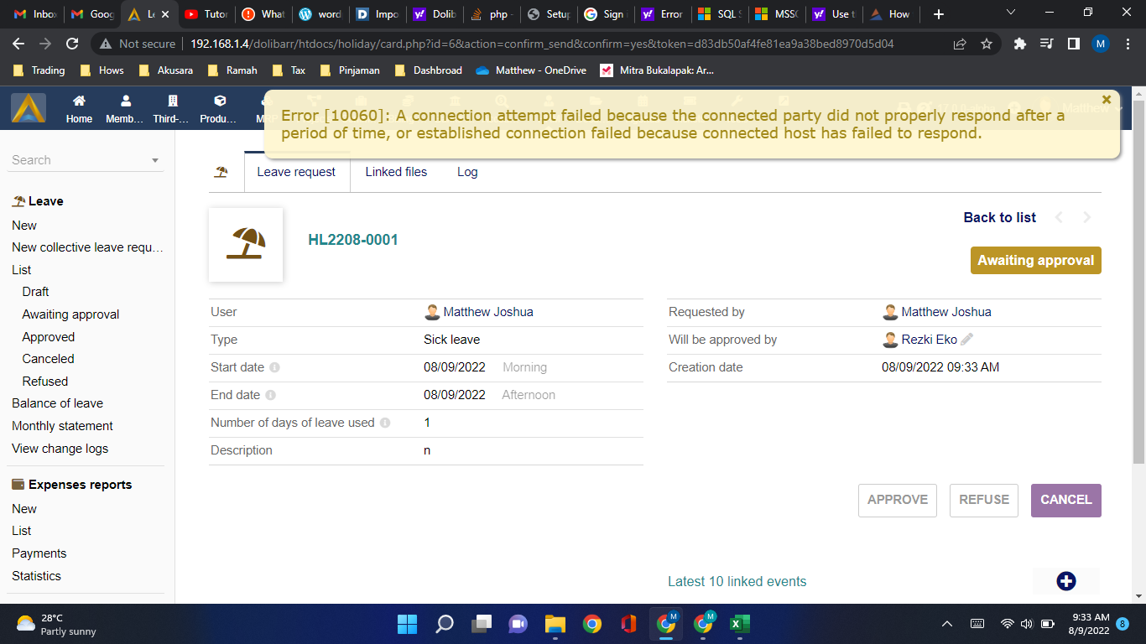The width and height of the screenshot is (1146, 644).
Task: Filter leave list by Refused
Action: point(45,382)
